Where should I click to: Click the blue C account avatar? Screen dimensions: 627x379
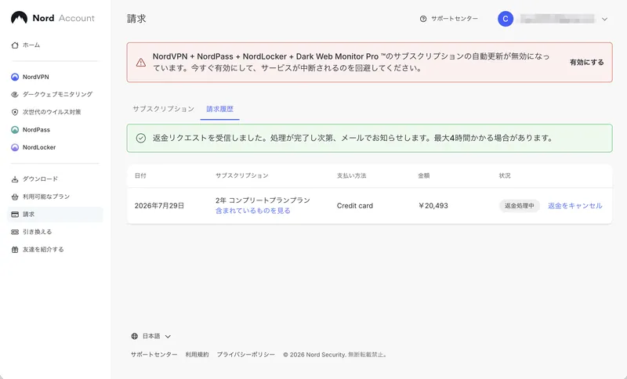506,19
